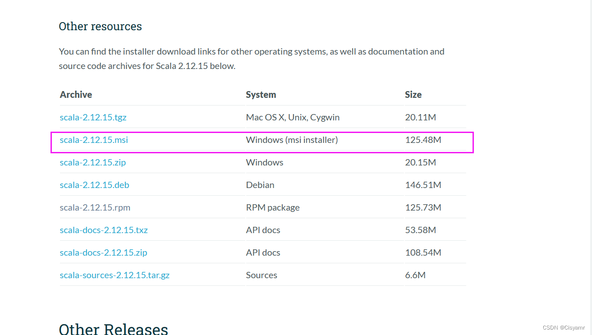The width and height of the screenshot is (592, 335).
Task: Click the 'API docs' cell in the txz row
Action: point(263,230)
